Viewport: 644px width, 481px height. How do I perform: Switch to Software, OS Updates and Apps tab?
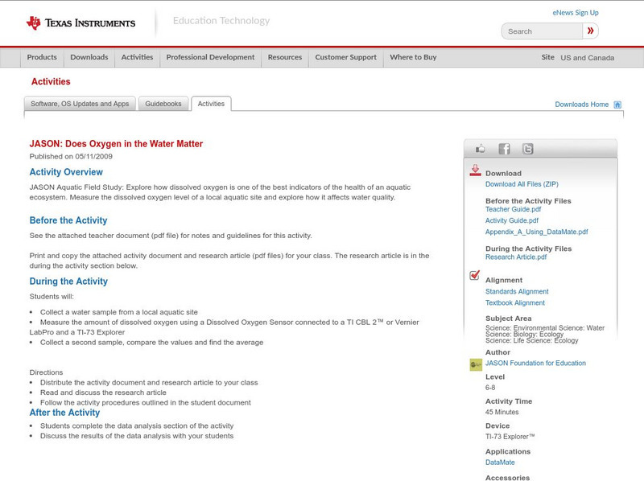tap(80, 104)
